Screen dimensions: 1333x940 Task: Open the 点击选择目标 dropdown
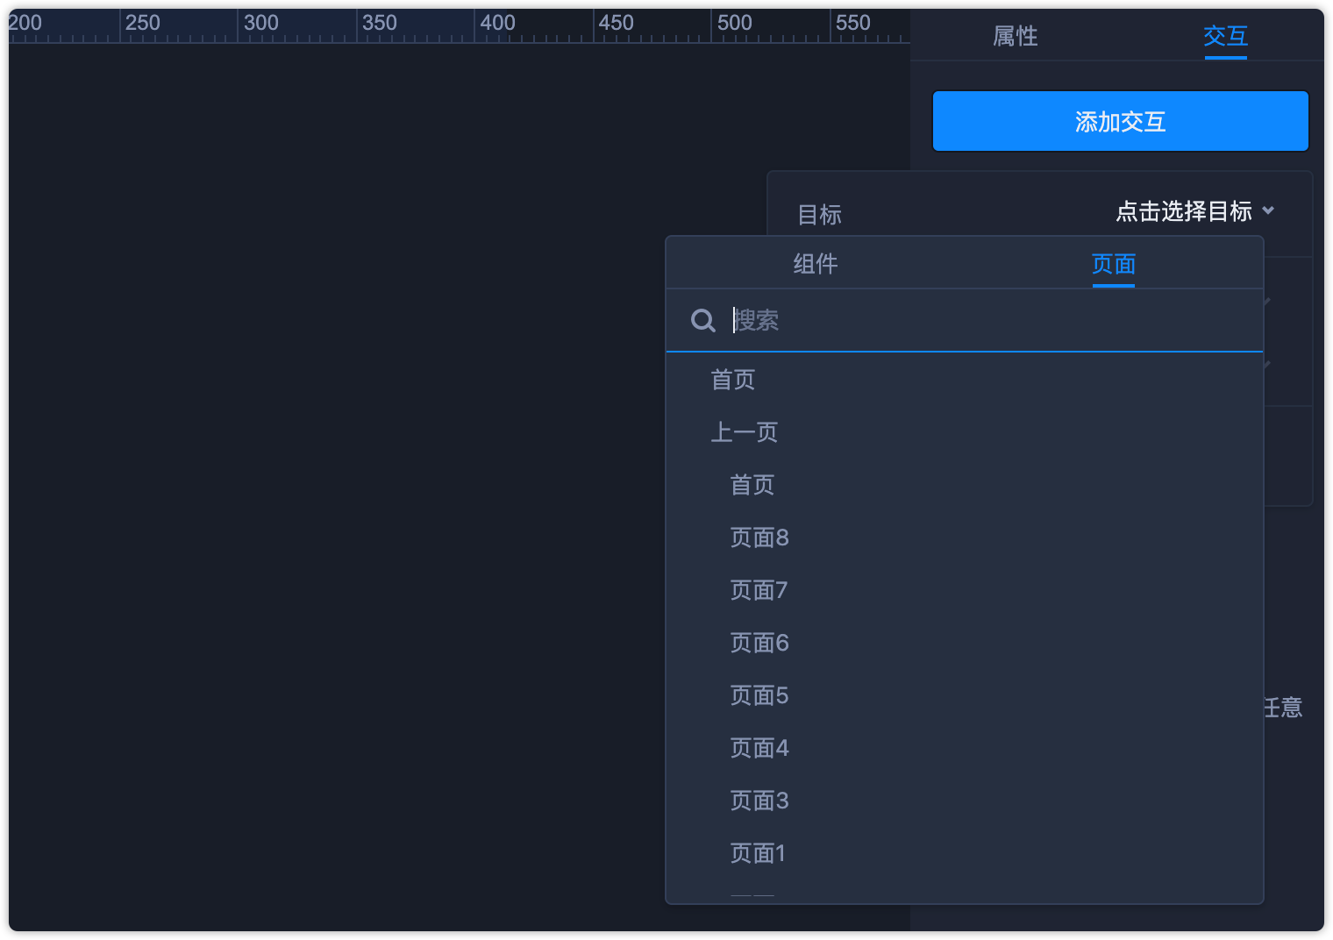[1194, 211]
